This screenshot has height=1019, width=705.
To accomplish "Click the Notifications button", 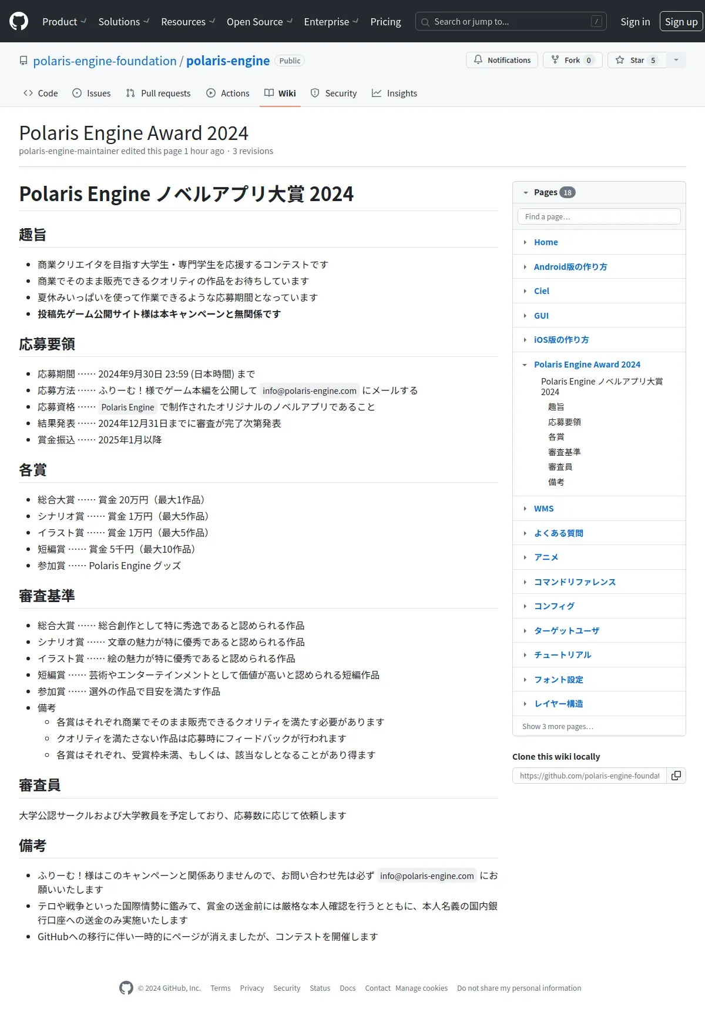I will [x=502, y=60].
